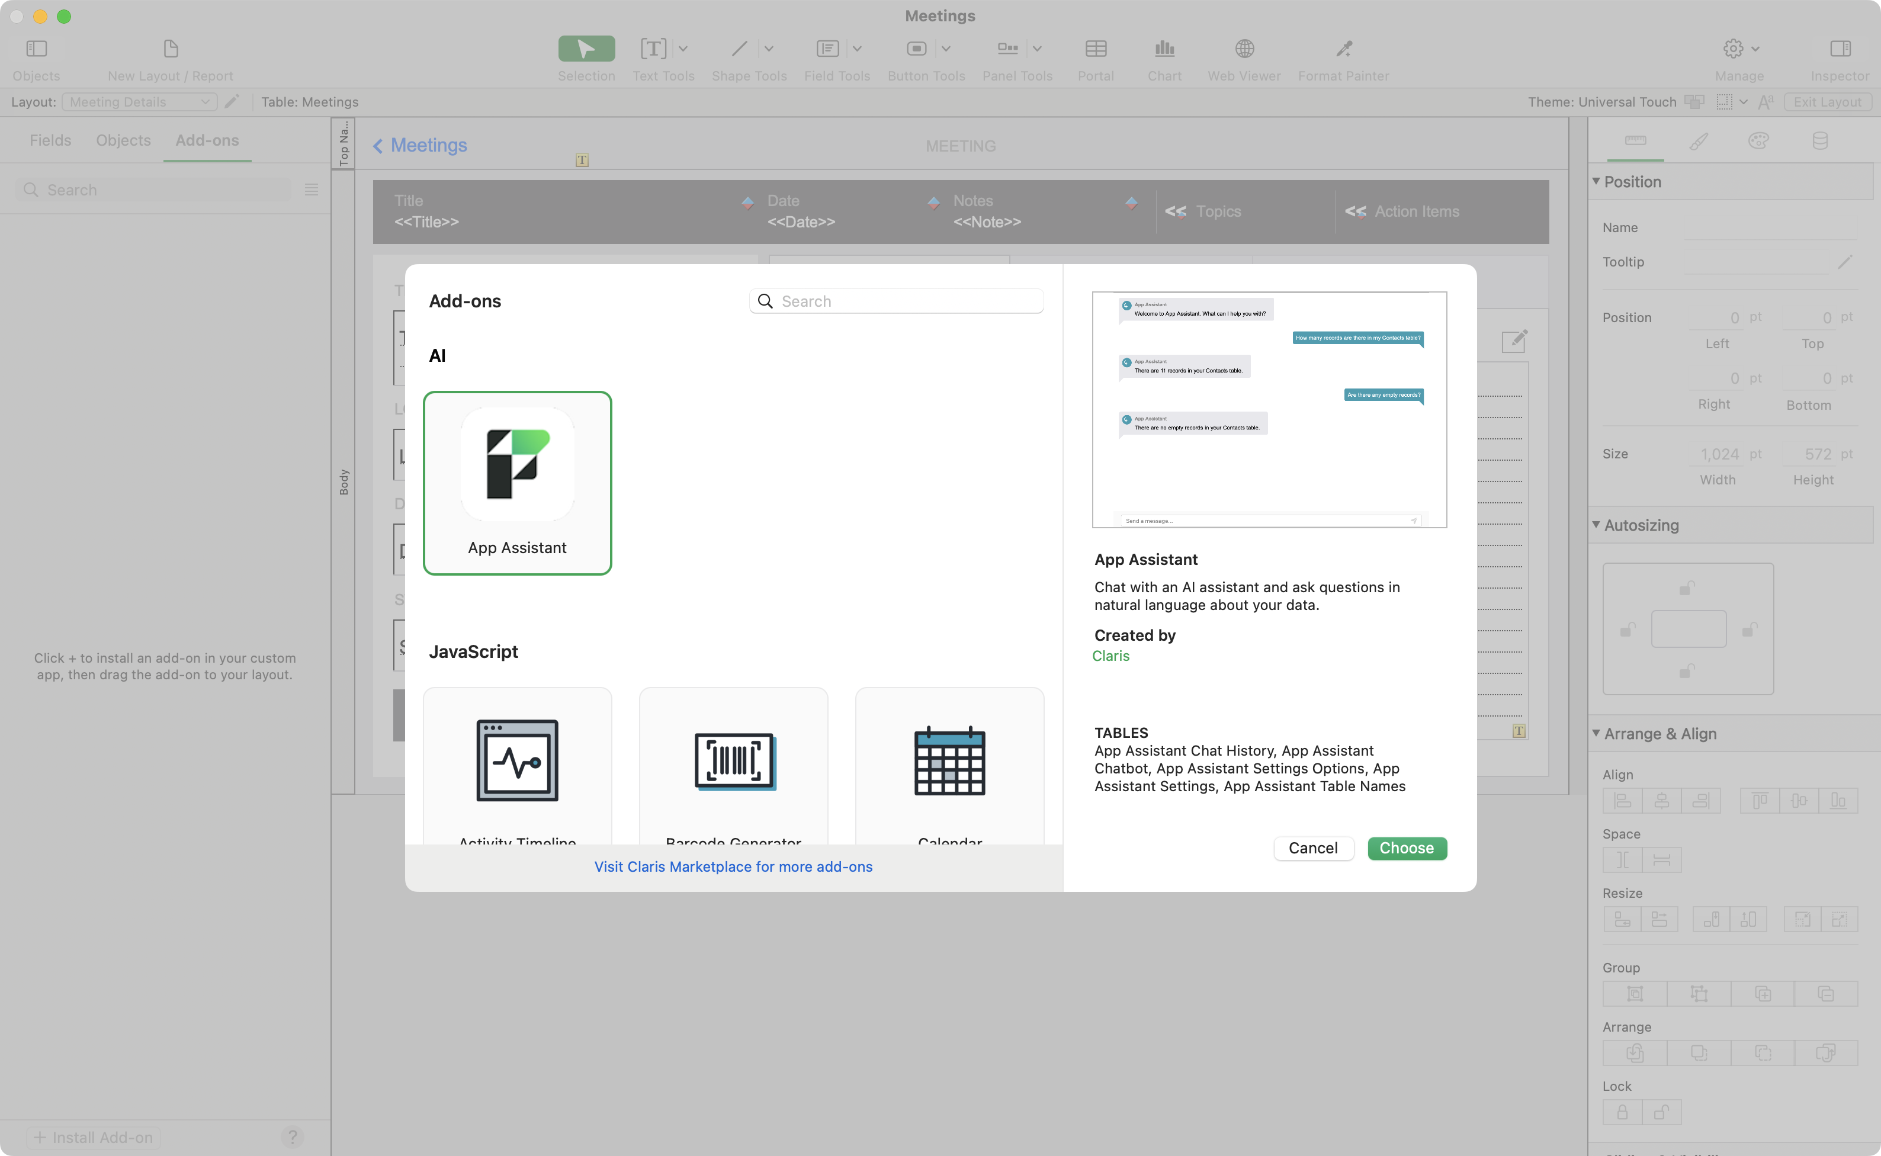Viewport: 1881px width, 1156px height.
Task: Click the Selection tool icon
Action: (x=586, y=49)
